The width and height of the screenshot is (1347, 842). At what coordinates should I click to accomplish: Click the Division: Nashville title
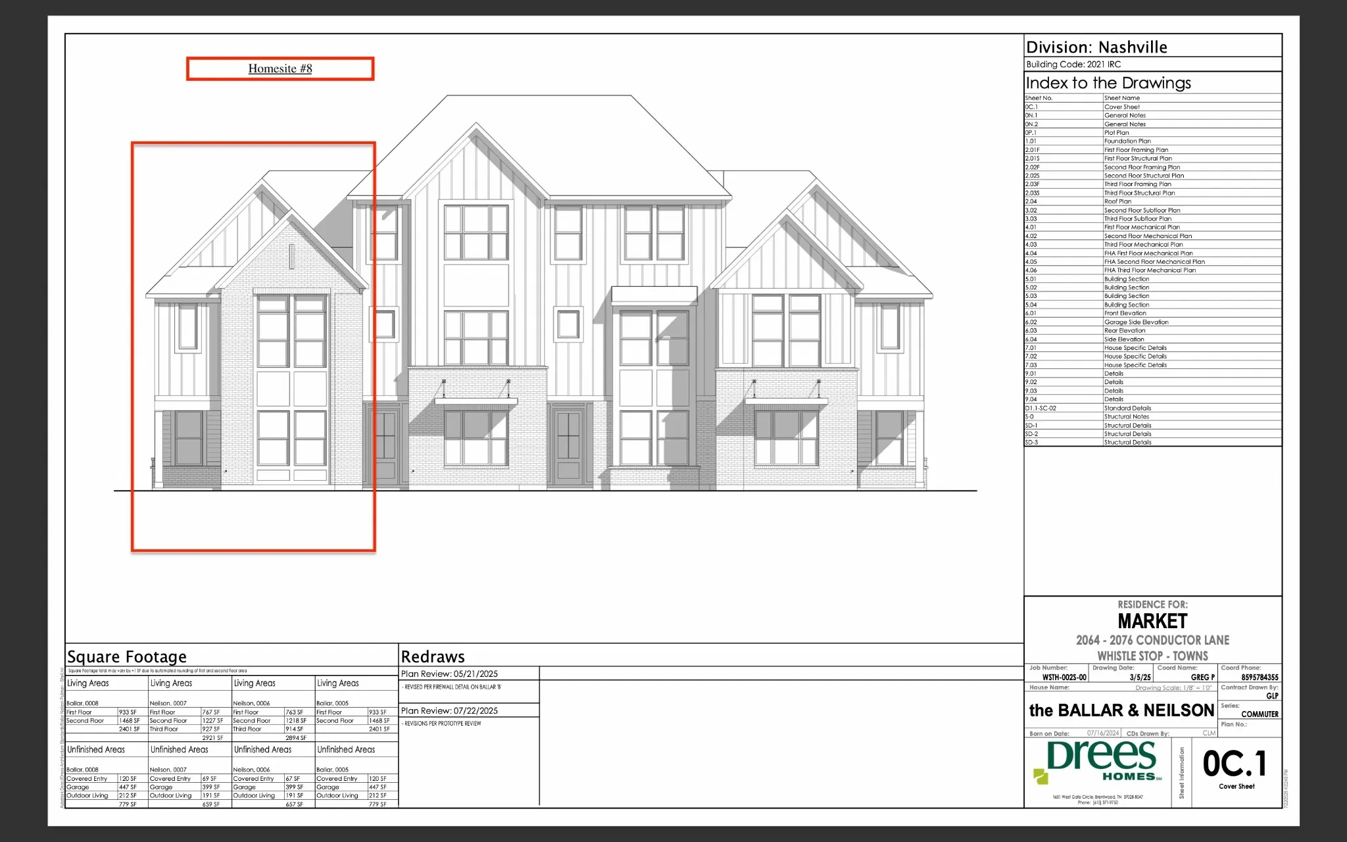[1096, 47]
